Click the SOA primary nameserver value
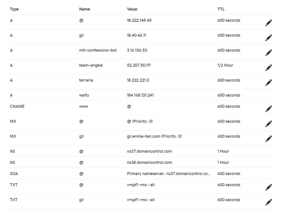This screenshot has height=211, width=284. (169, 173)
